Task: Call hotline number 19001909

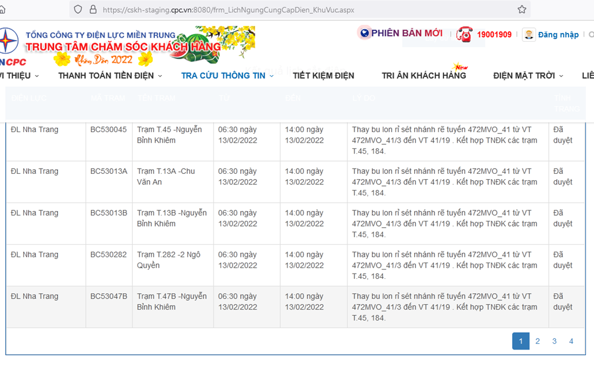Action: click(x=494, y=35)
